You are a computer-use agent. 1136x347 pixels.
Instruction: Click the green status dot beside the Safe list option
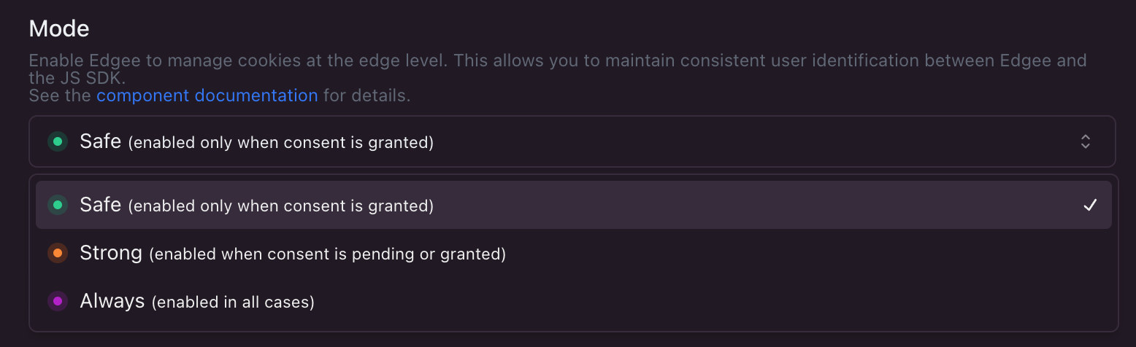click(58, 206)
